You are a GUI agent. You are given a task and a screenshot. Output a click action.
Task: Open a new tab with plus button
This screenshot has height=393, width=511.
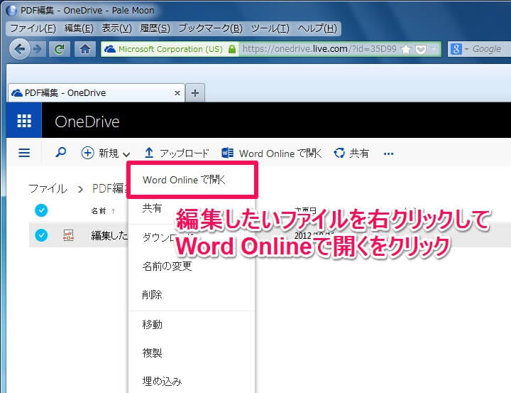coord(195,93)
